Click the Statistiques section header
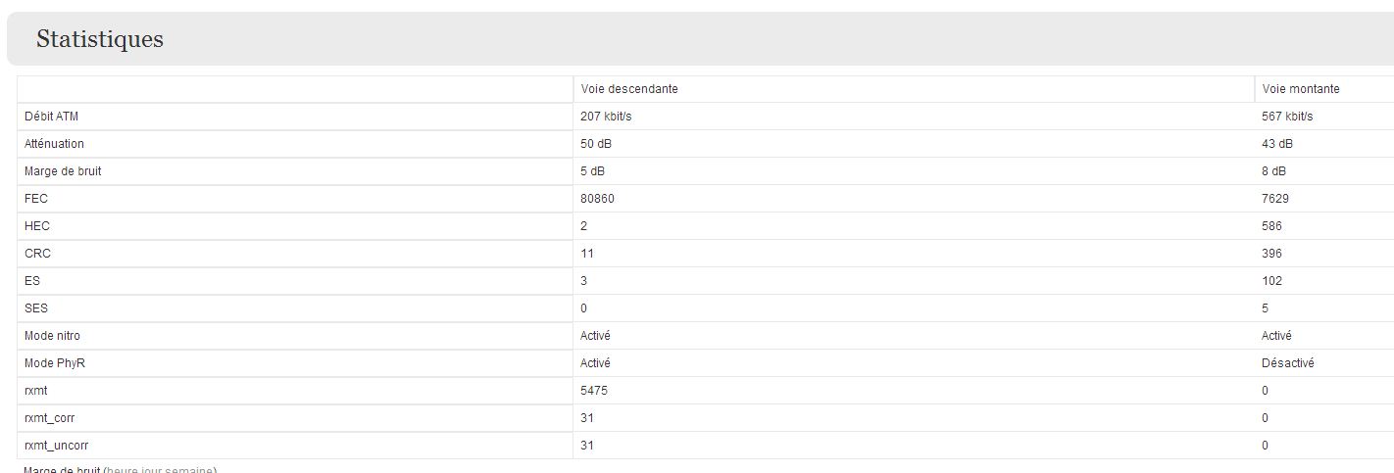1394x473 pixels. point(100,39)
